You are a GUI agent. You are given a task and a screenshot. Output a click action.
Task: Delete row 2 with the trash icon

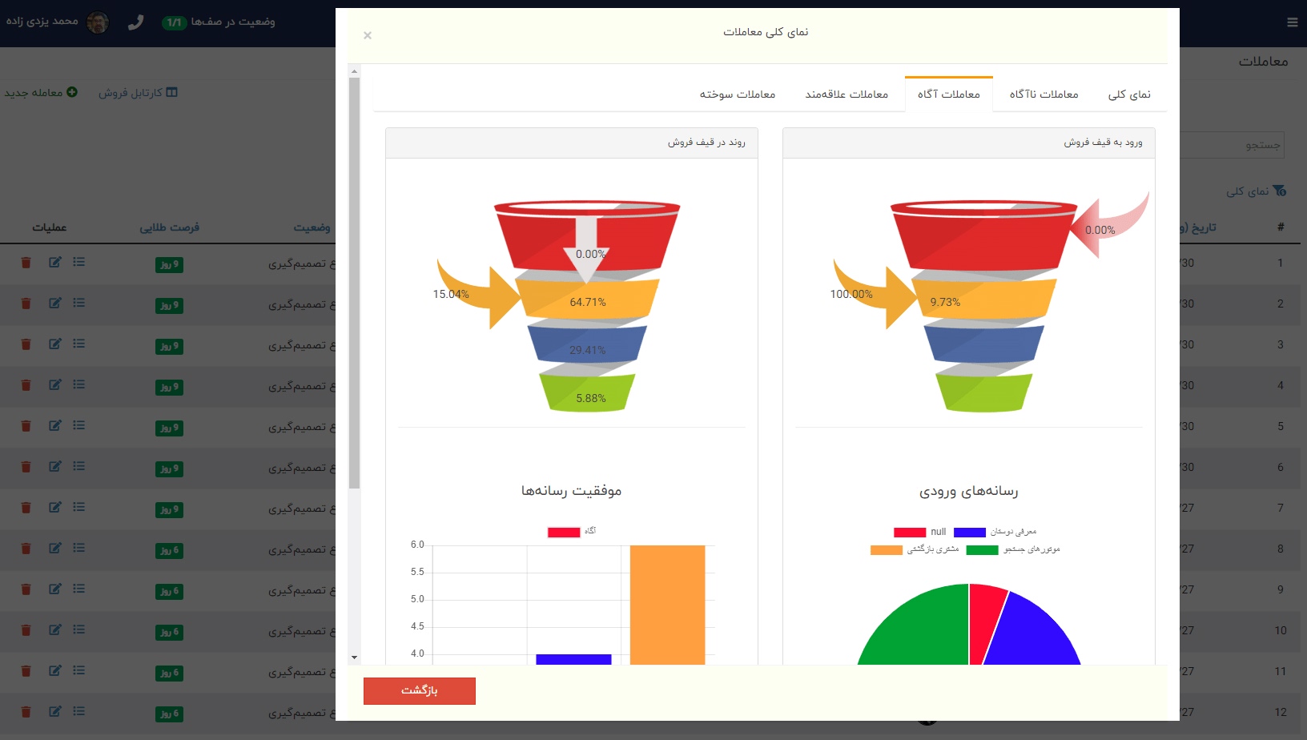coord(26,304)
